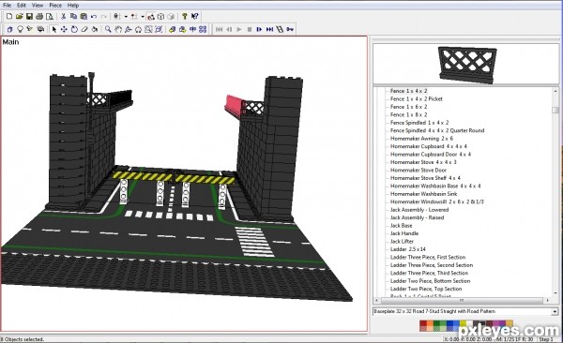The width and height of the screenshot is (563, 343).
Task: Select 'Homemaker Awning 2 x 6' piece
Action: (421, 139)
